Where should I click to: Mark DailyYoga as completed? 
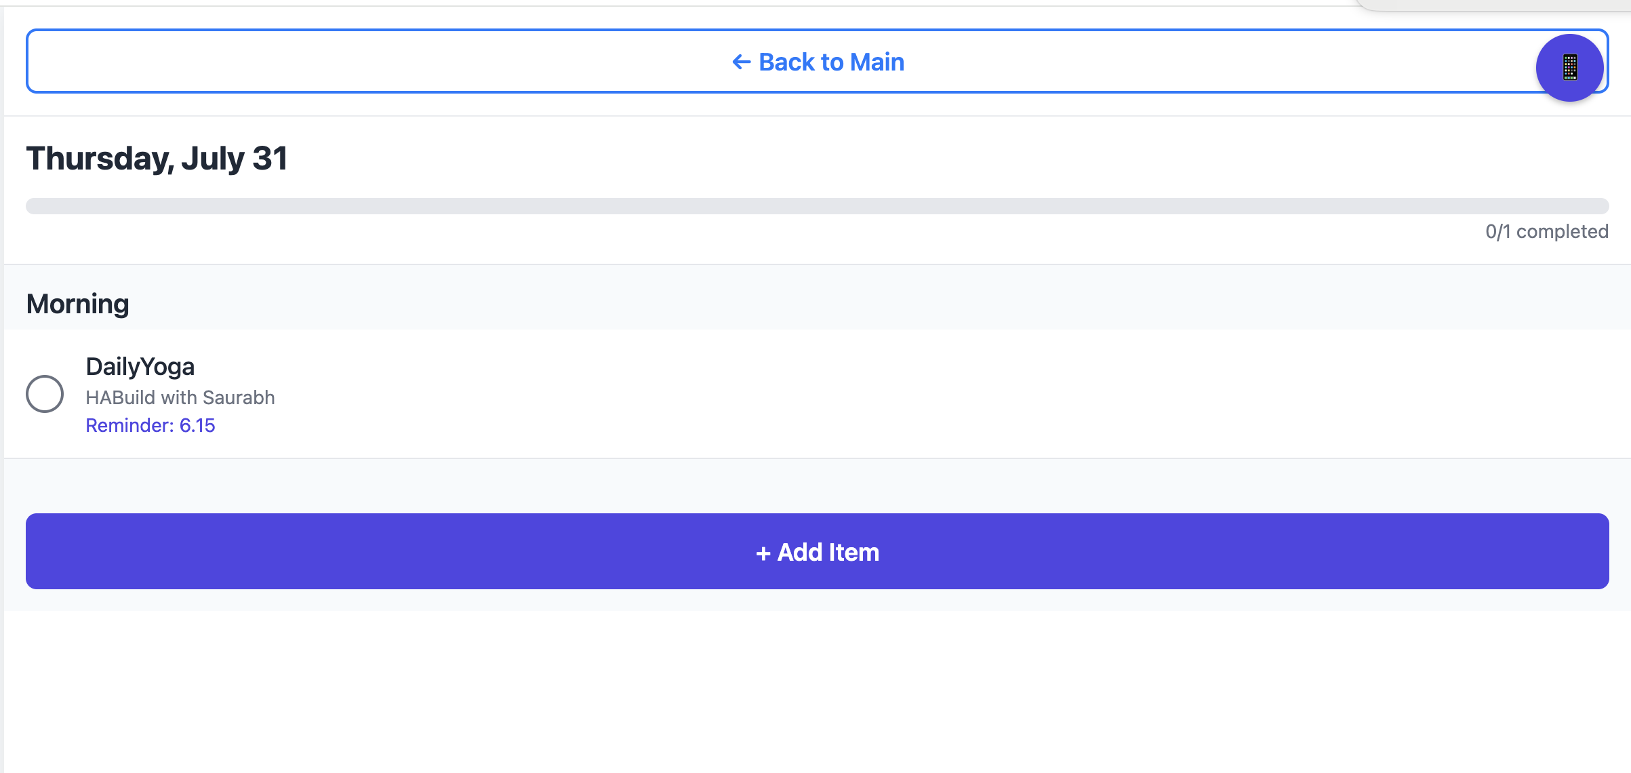click(x=45, y=394)
